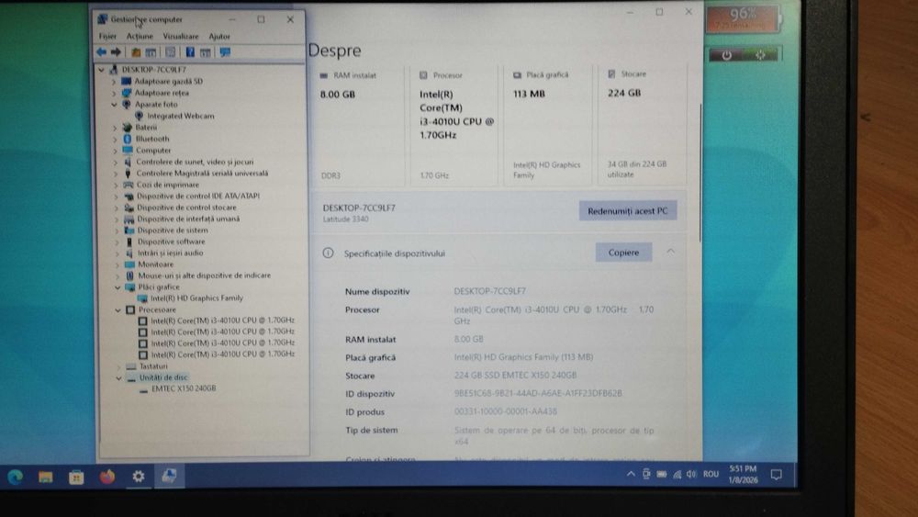Screen dimensions: 918x517
Task: Expand the Computer category
Action: click(115, 151)
